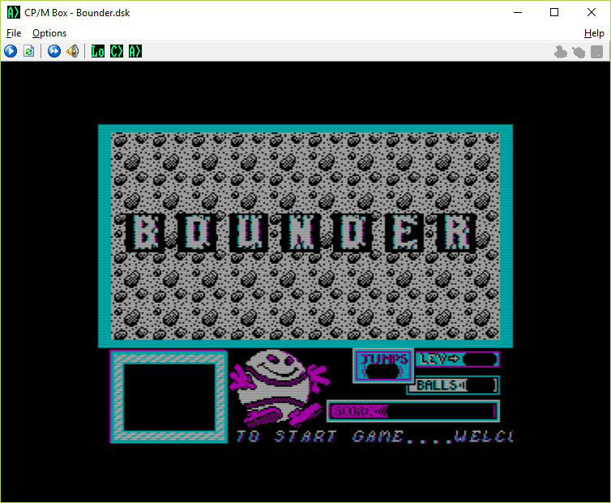
Task: Close the CP/M Box window
Action: [x=591, y=12]
